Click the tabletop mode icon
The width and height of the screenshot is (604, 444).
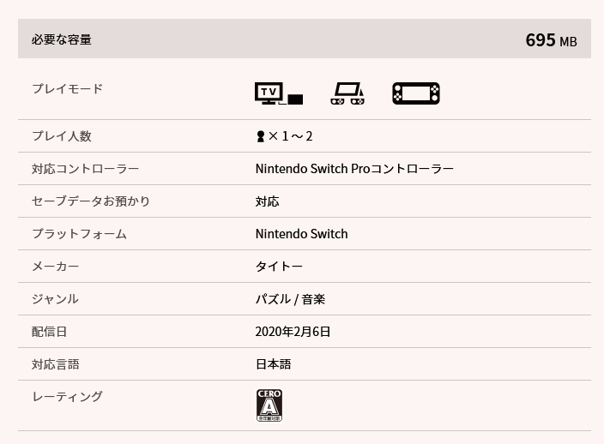pos(347,93)
